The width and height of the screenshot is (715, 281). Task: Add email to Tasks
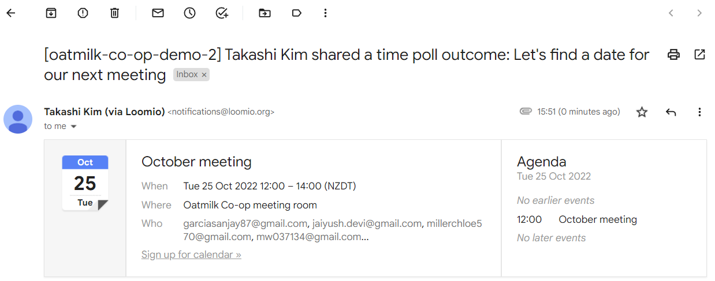point(222,13)
